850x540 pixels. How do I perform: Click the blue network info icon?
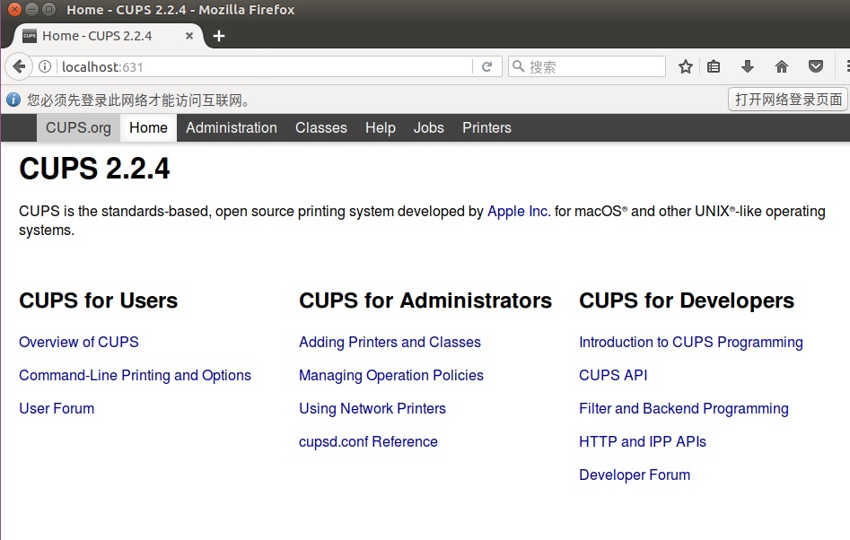click(x=13, y=100)
